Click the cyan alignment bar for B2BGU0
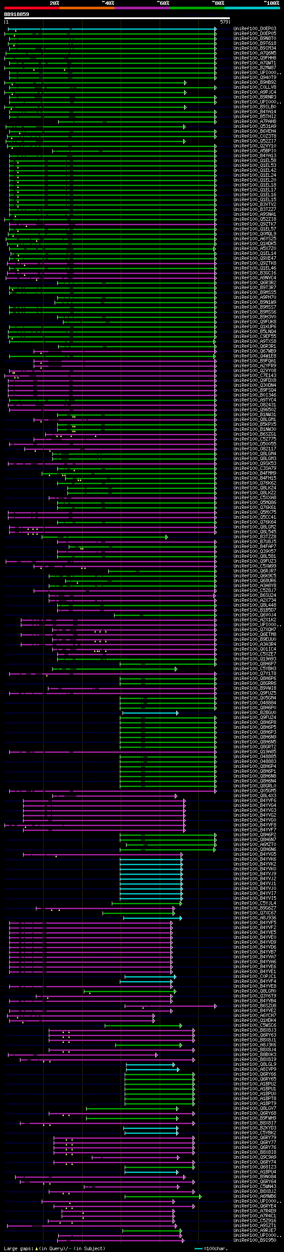 click(150, 713)
